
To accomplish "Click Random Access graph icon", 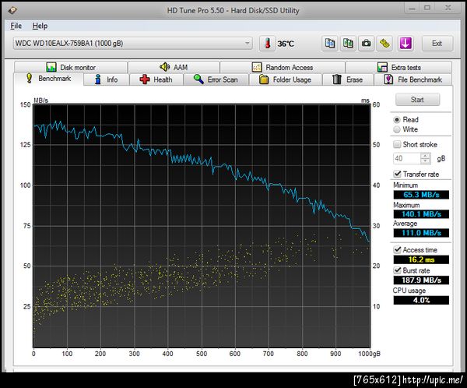I will [257, 67].
